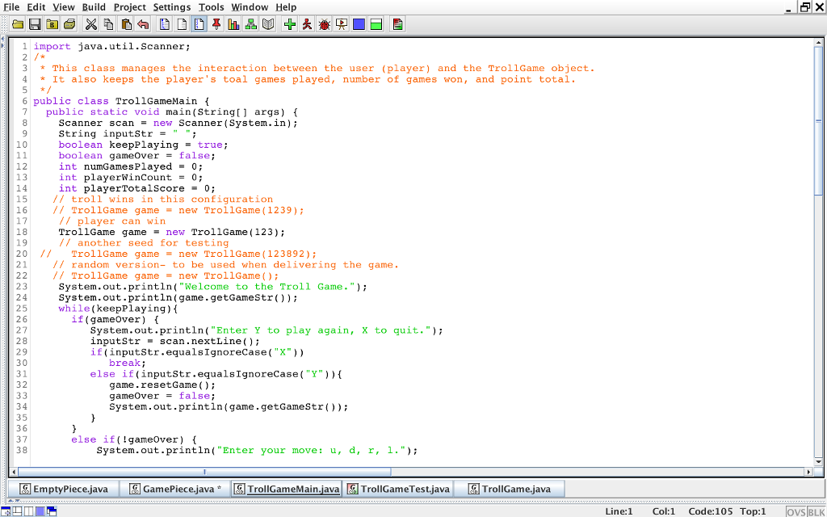Click the two-column layout icon at bottom-left
Screen dimensions: 827x517
[28, 511]
